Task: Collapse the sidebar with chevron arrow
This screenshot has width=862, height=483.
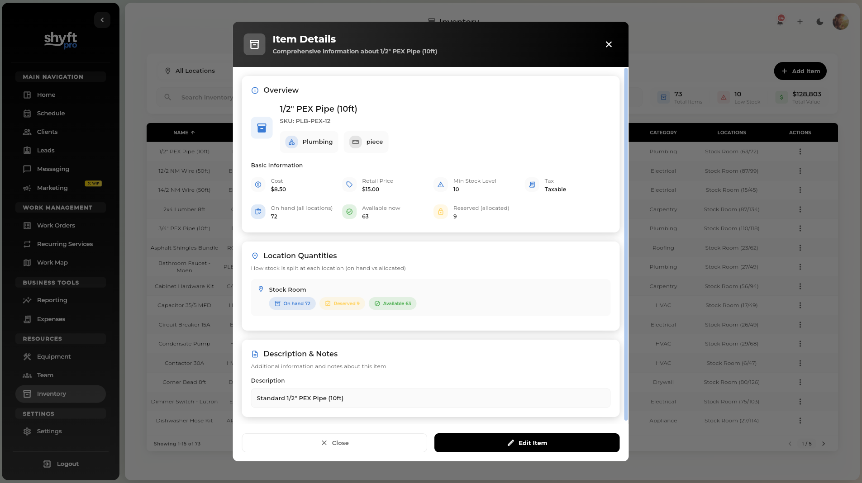Action: click(102, 20)
